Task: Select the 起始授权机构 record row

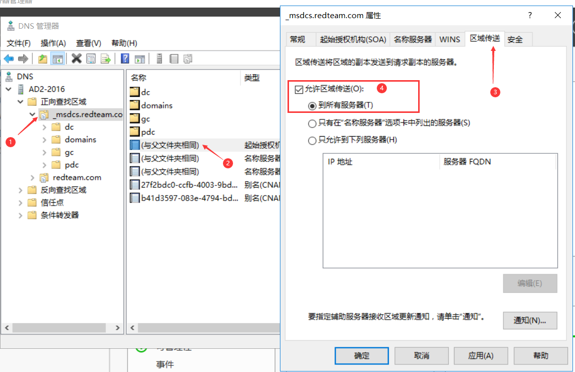Action: (205, 145)
